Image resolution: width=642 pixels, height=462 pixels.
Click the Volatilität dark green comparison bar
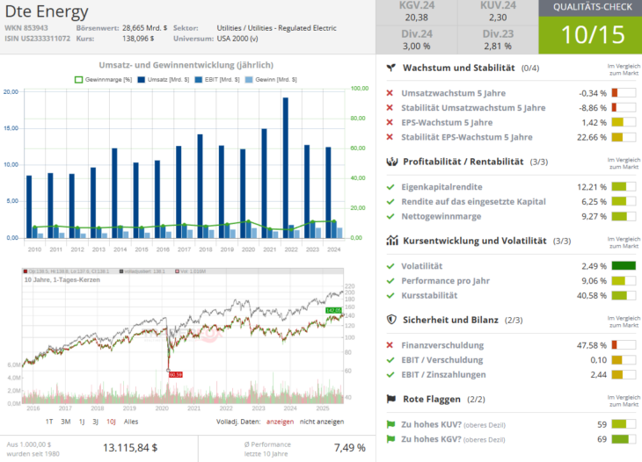pyautogui.click(x=624, y=266)
